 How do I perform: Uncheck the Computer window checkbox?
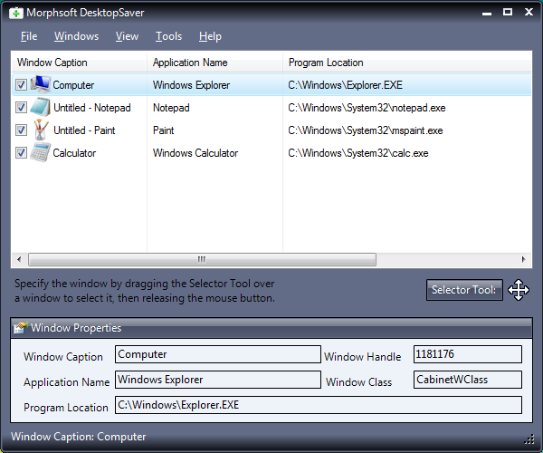click(x=21, y=84)
